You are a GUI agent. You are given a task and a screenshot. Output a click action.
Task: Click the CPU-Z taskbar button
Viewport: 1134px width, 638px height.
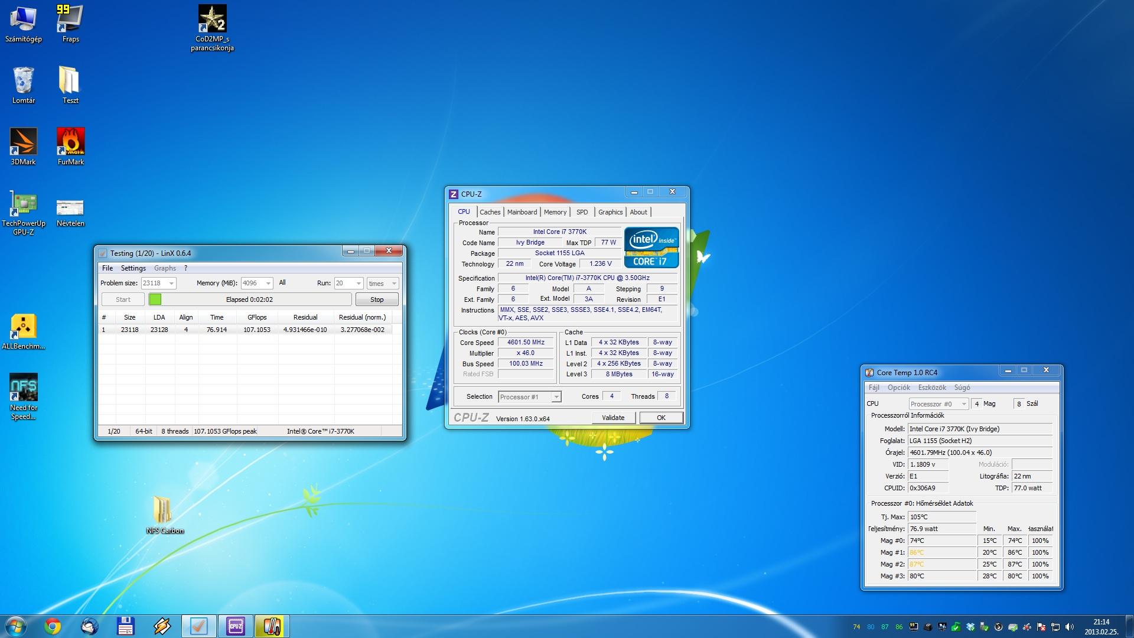(235, 626)
